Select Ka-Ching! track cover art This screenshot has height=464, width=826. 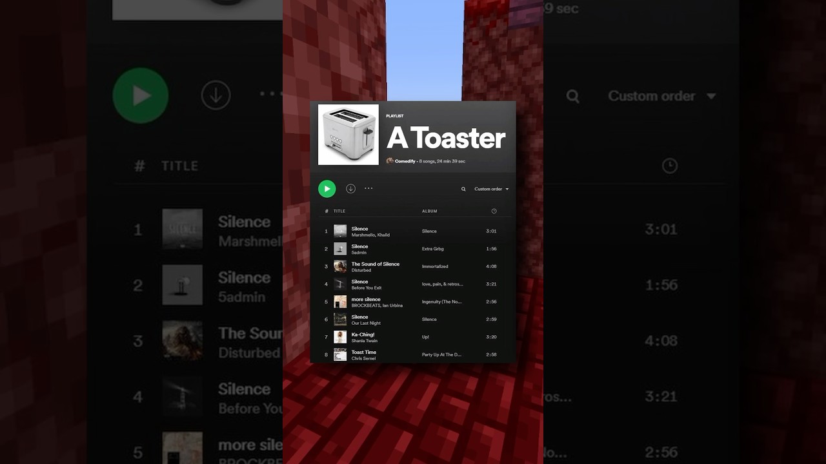pos(340,337)
